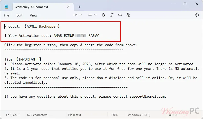Viewport: 203px width, 119px height.
Task: Click Windows (CRLF) line ending entry
Action: (x=139, y=115)
